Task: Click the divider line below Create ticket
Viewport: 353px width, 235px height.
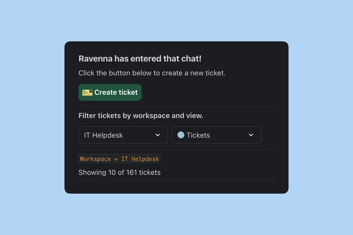Action: [177, 107]
